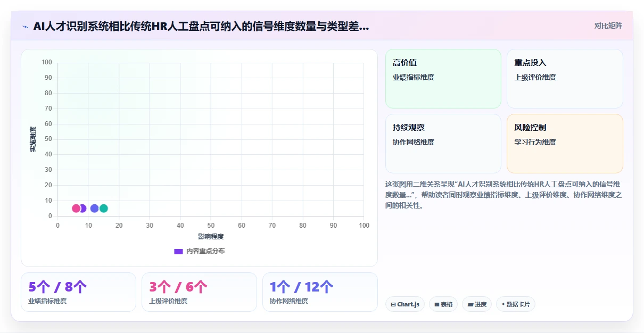The height and width of the screenshot is (333, 644).
Task: Click the square icon in 表格 chip
Action: point(437,305)
